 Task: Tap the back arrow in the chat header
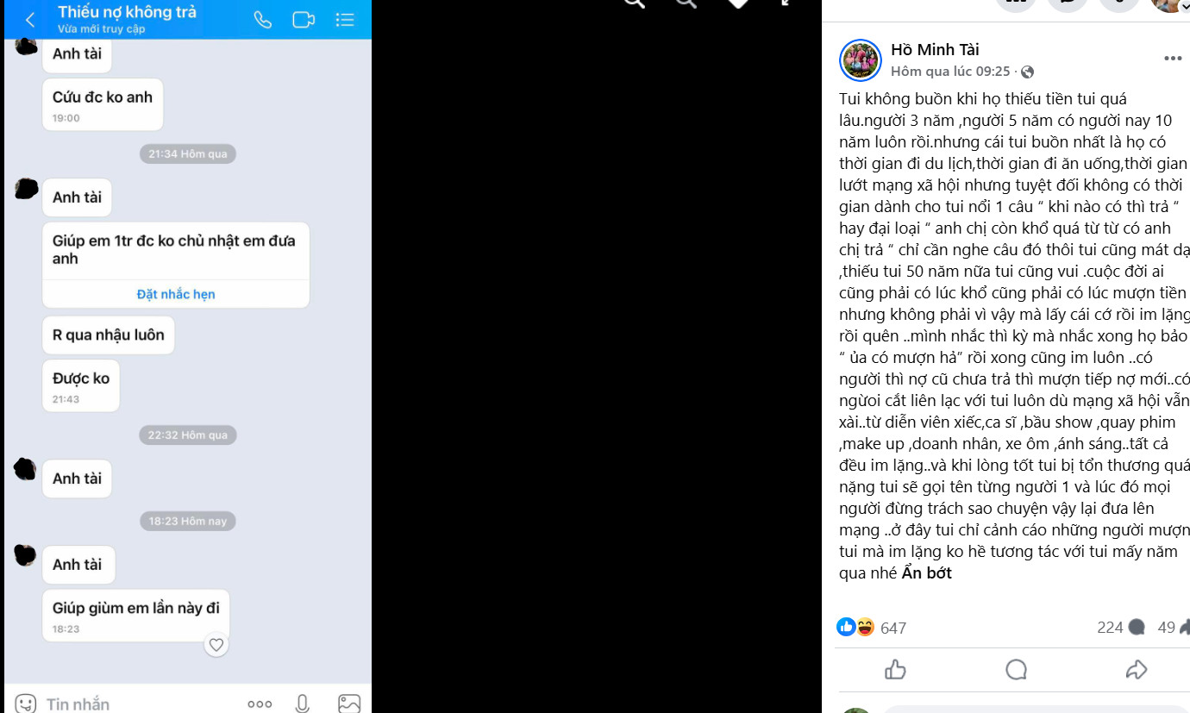(30, 20)
